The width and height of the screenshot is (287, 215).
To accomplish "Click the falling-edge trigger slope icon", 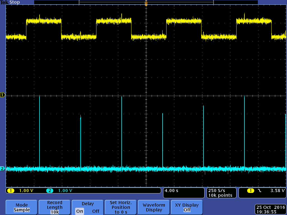I will 260,191.
